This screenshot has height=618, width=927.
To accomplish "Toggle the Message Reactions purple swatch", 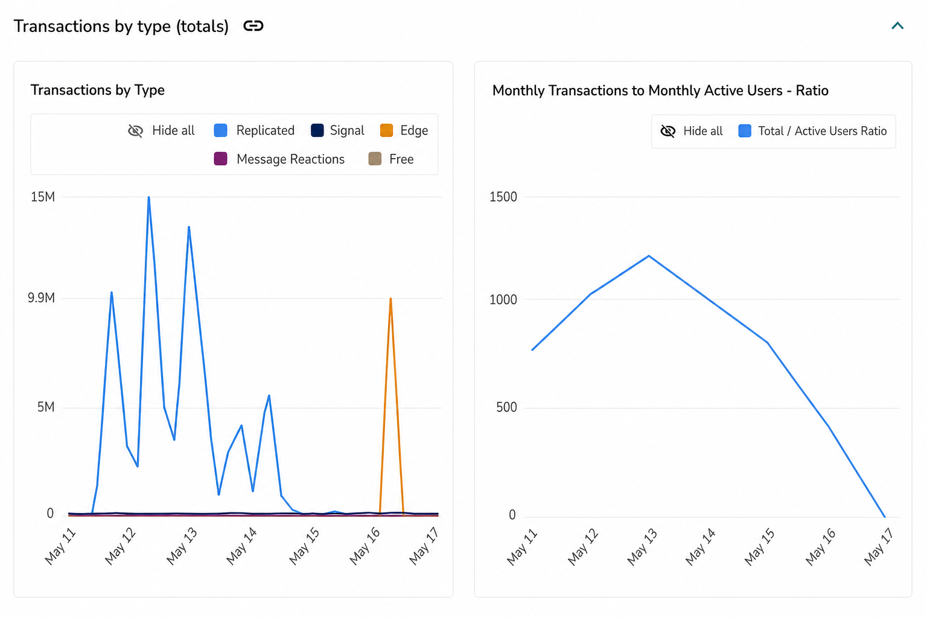I will coord(221,159).
